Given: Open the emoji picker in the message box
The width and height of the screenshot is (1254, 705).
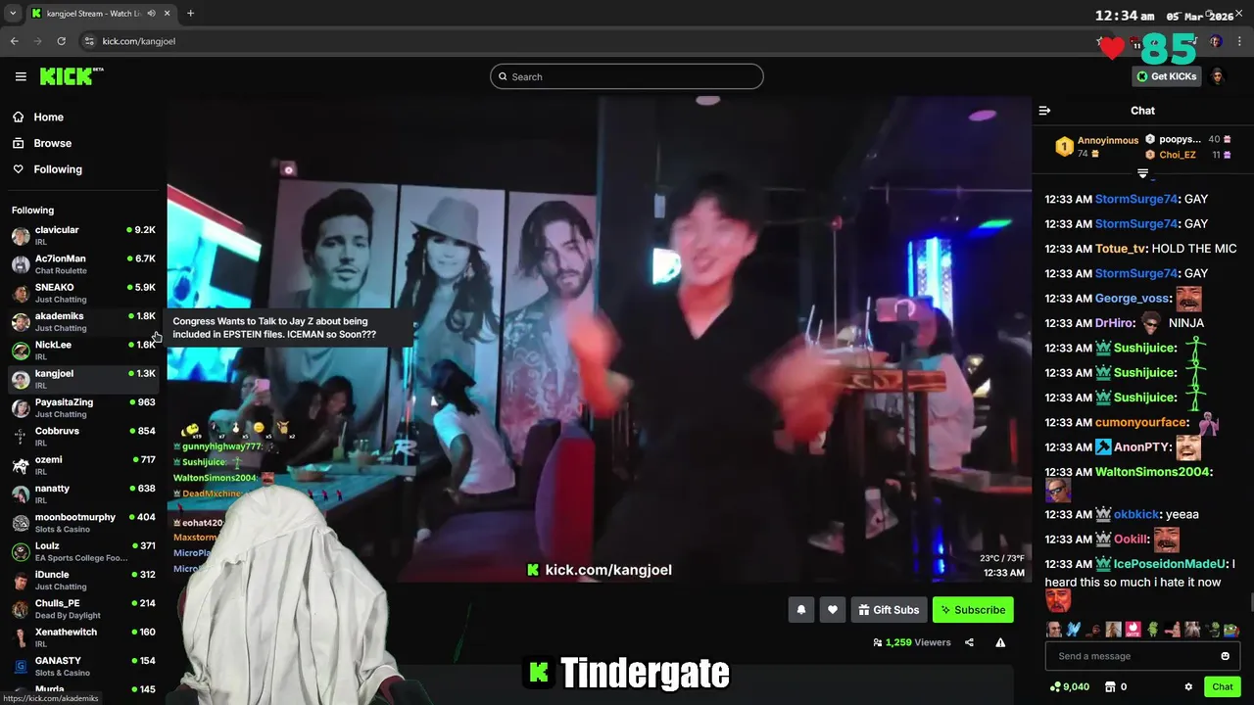Looking at the screenshot, I should (1225, 656).
